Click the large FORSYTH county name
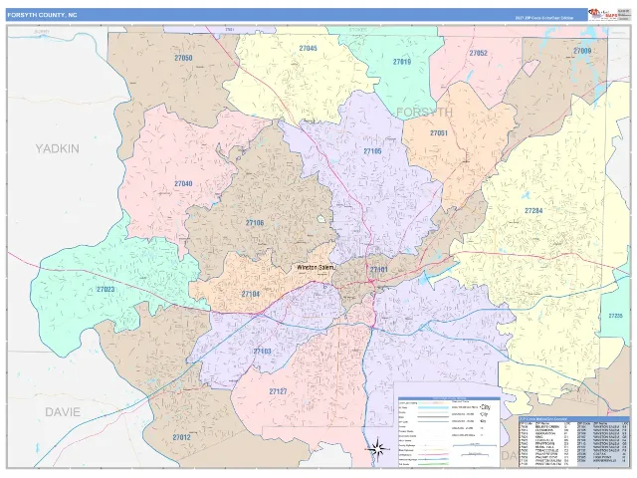The width and height of the screenshot is (637, 478). (x=424, y=113)
